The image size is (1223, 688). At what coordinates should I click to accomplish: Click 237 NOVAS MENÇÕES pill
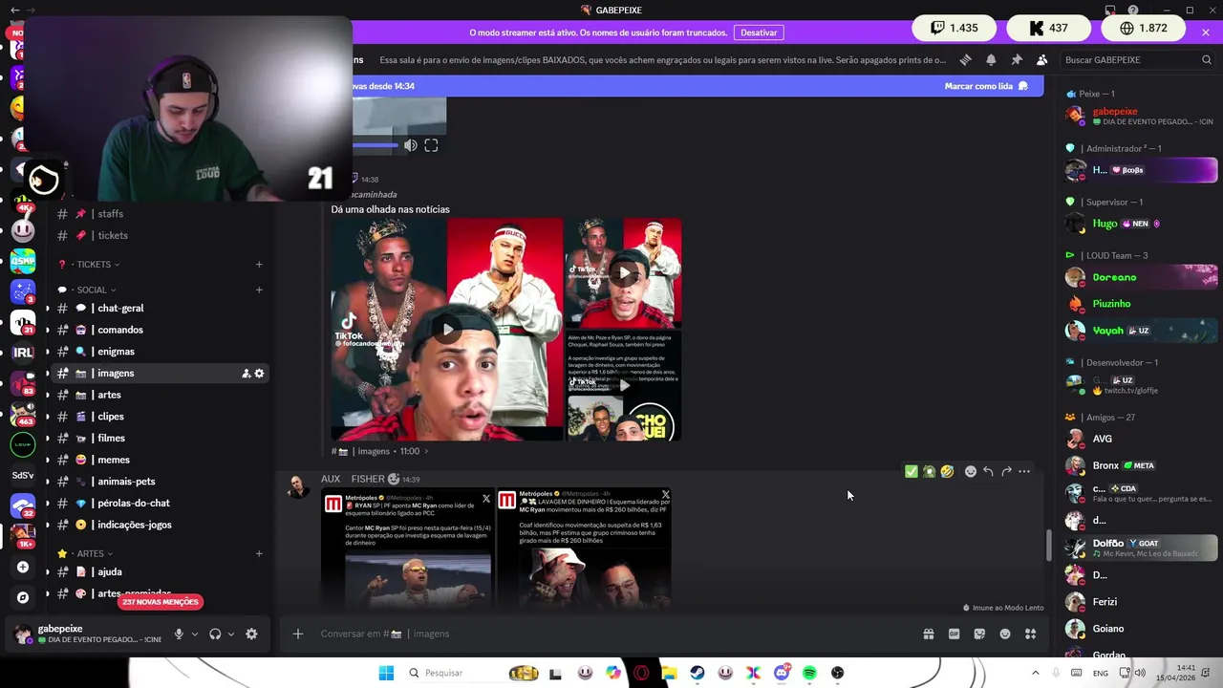coord(161,602)
